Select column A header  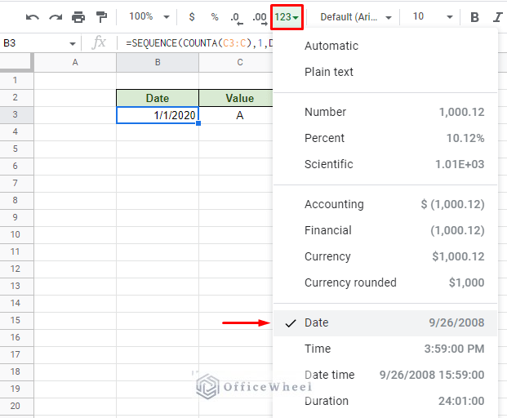(x=75, y=62)
